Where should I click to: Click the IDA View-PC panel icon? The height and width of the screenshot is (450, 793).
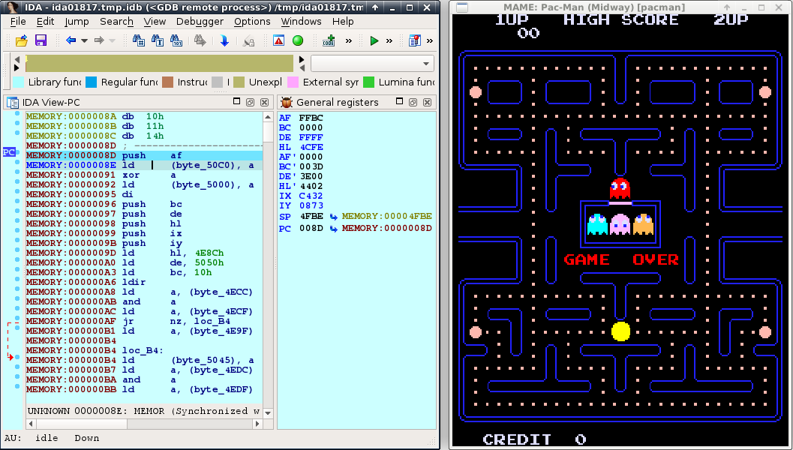click(x=13, y=103)
